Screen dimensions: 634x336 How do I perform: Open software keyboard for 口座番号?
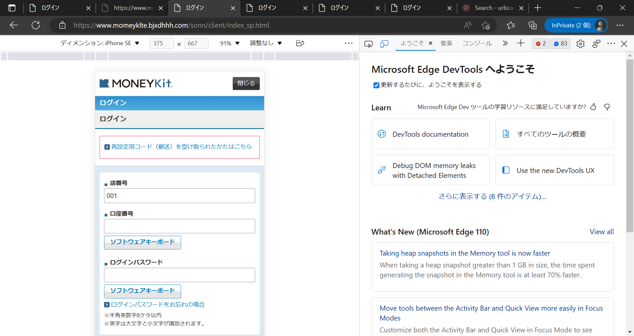point(142,242)
